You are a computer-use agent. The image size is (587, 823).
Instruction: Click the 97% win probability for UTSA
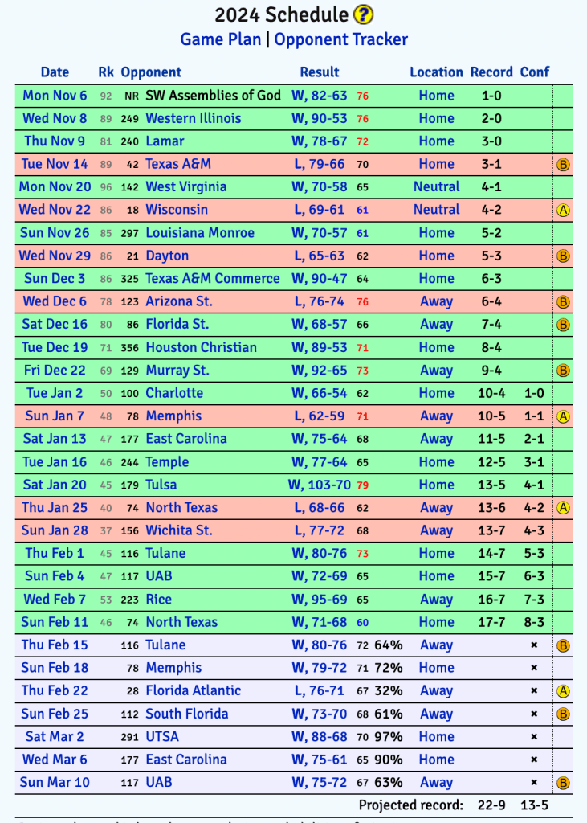388,736
